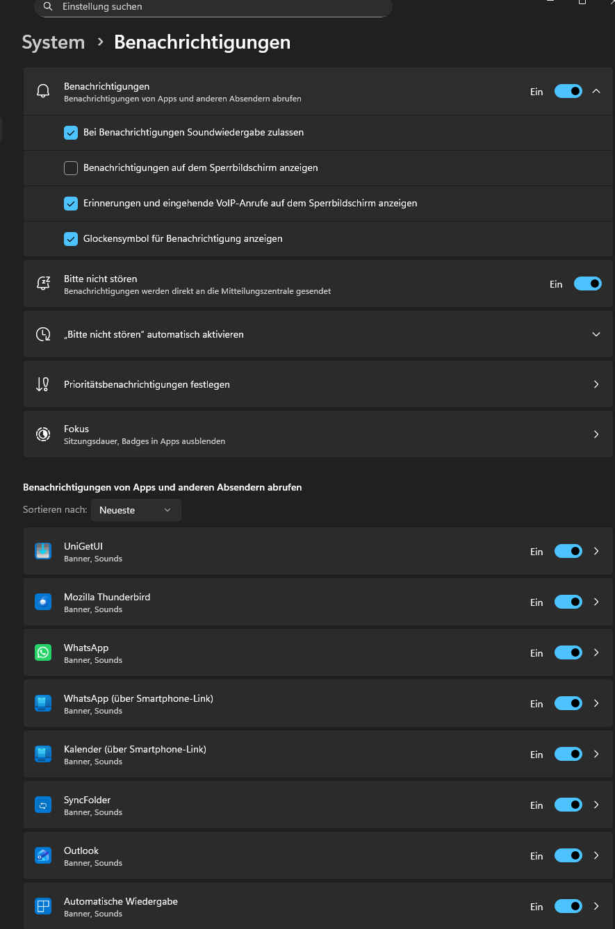The height and width of the screenshot is (929, 615).
Task: Collapse the Benachrichtigungen section chevron
Action: coord(596,91)
